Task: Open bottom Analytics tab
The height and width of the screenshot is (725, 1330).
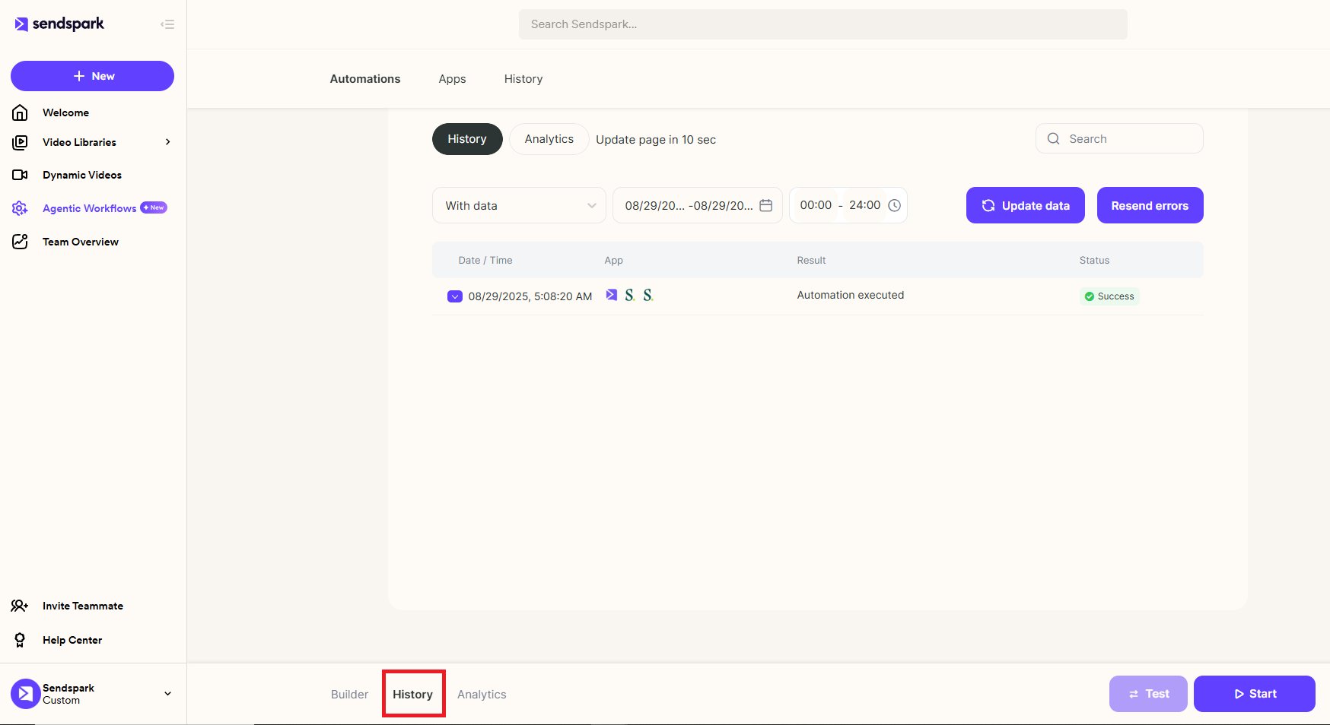Action: point(482,694)
